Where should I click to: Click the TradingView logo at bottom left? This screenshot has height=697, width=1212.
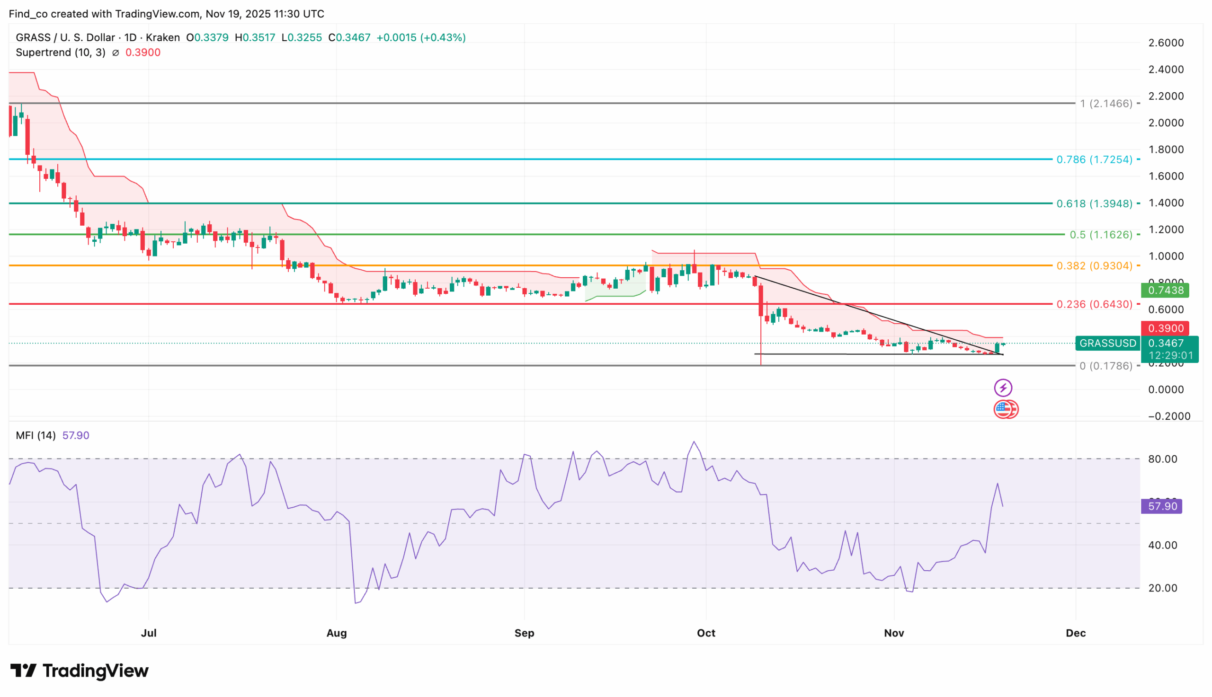[x=80, y=671]
